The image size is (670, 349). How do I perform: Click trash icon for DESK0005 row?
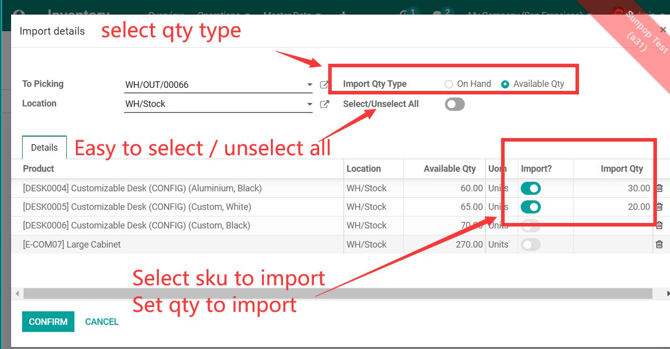[659, 207]
